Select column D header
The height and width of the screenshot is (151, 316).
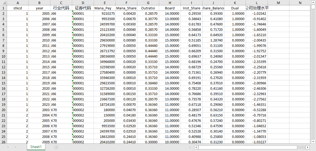click(x=83, y=3)
